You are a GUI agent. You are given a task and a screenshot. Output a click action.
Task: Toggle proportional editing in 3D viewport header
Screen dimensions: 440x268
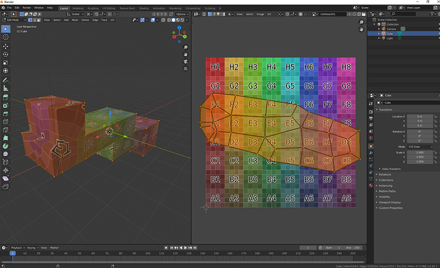(110, 14)
